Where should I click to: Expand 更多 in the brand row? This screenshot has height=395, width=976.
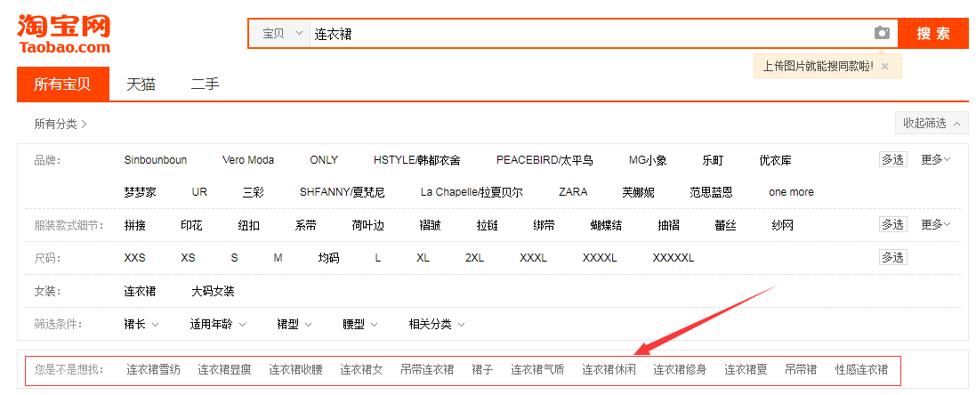(935, 159)
